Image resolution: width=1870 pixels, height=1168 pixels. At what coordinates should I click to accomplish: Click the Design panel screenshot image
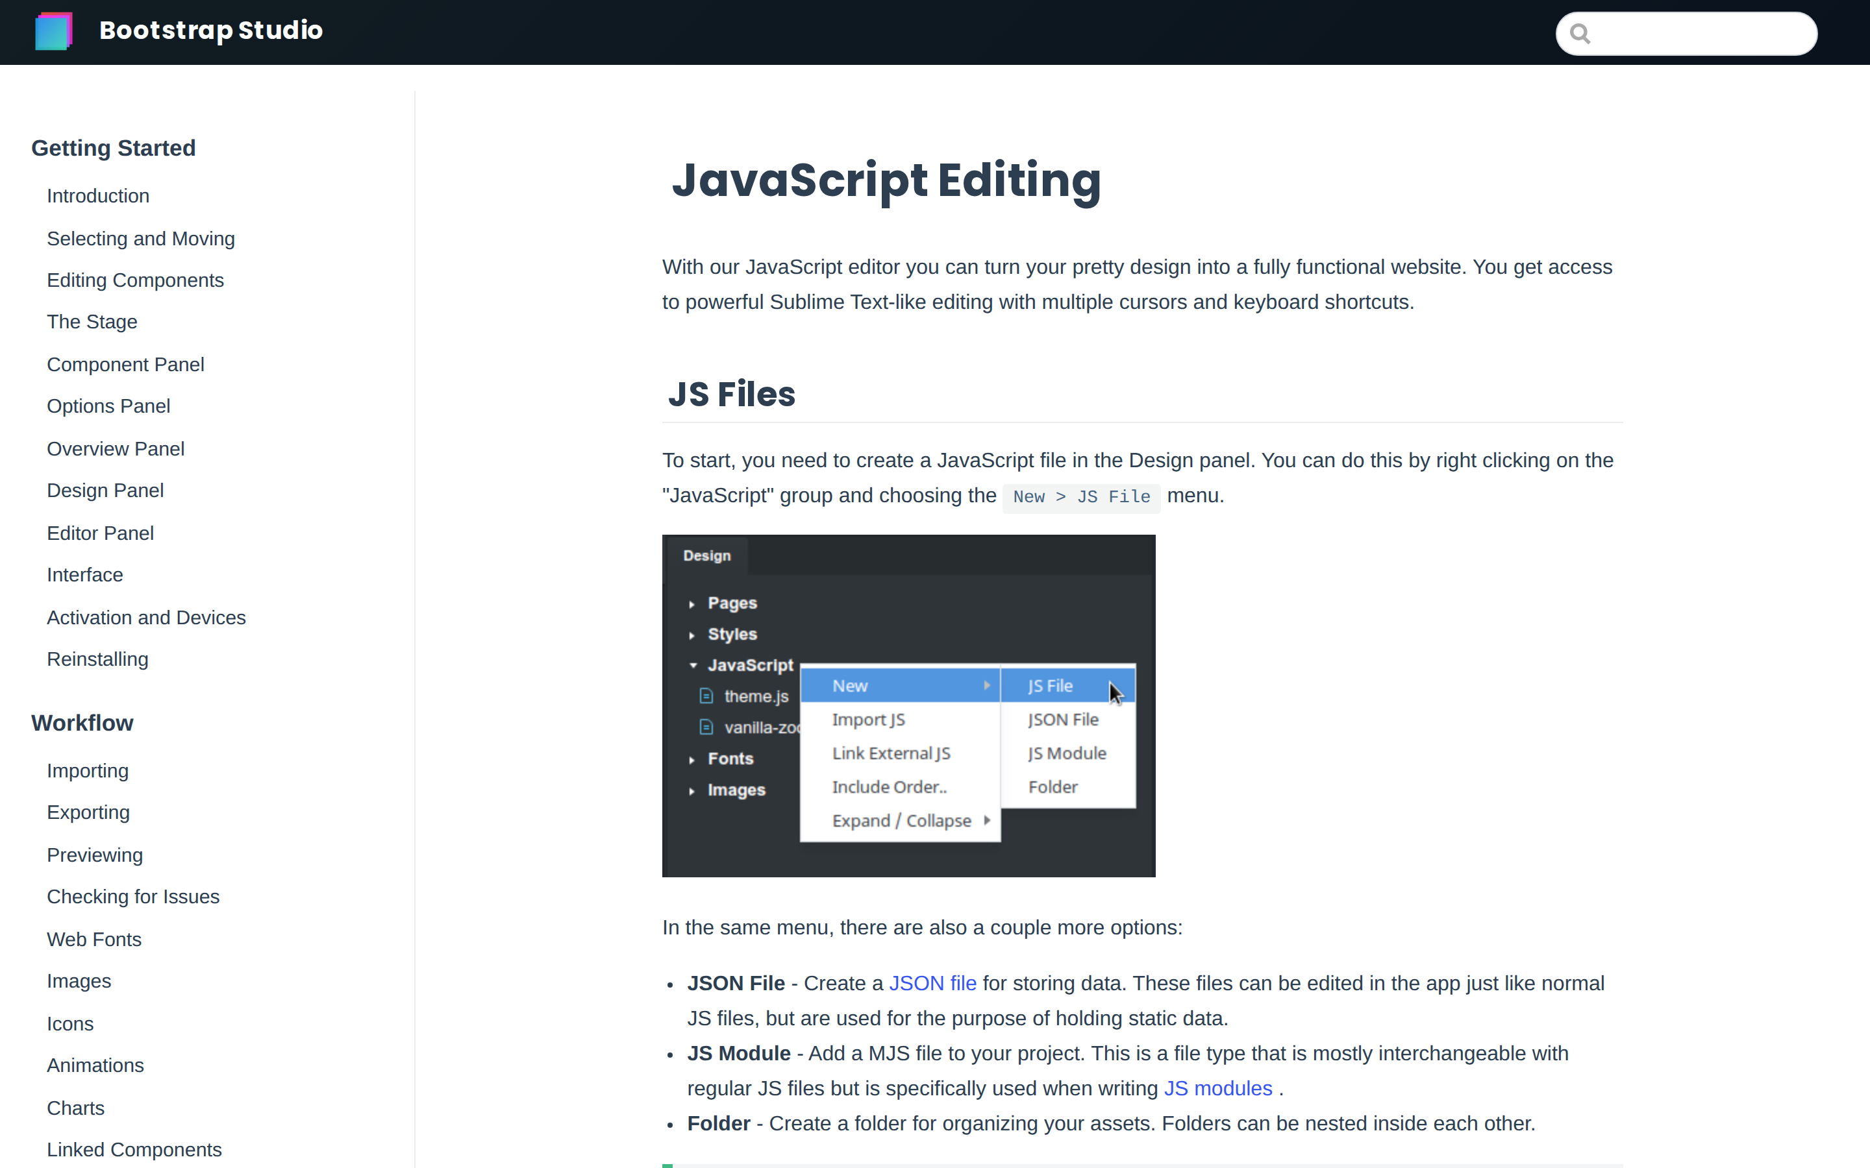click(909, 705)
